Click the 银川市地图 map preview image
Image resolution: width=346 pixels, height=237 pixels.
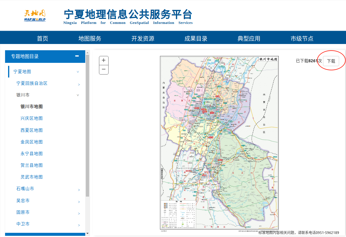tap(219, 143)
